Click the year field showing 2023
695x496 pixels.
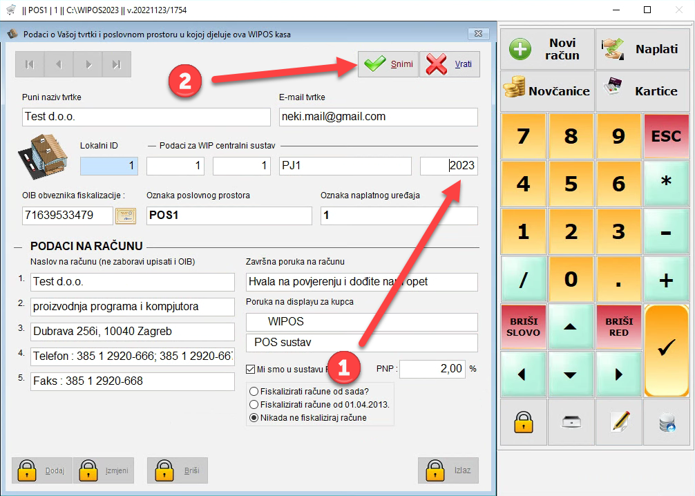[x=448, y=166]
